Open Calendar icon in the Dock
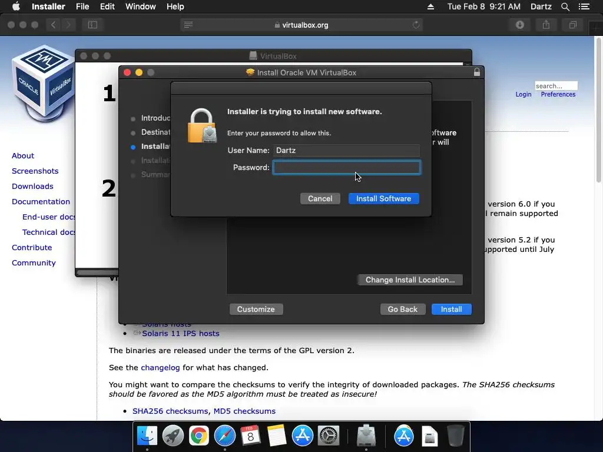The image size is (603, 452). click(250, 436)
